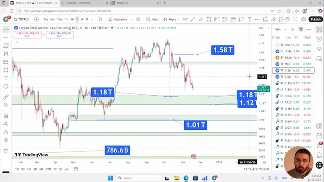The height and width of the screenshot is (182, 324).
Task: Select the 4h timeframe
Action: 72,19
